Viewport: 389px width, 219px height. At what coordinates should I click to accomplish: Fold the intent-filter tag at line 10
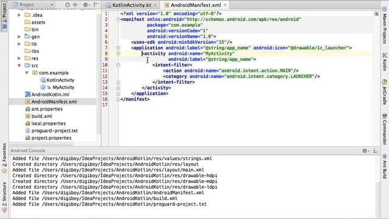click(x=118, y=65)
